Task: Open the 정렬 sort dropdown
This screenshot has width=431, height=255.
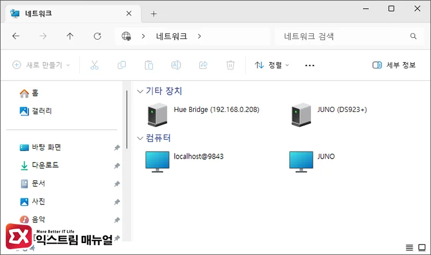Action: [x=272, y=65]
